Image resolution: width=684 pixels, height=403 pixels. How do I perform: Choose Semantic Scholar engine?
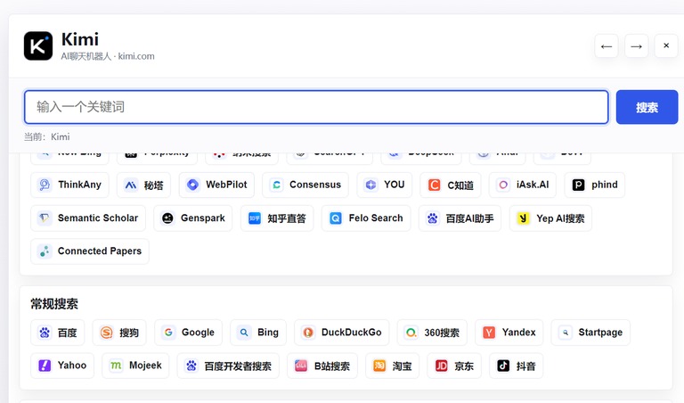point(88,218)
